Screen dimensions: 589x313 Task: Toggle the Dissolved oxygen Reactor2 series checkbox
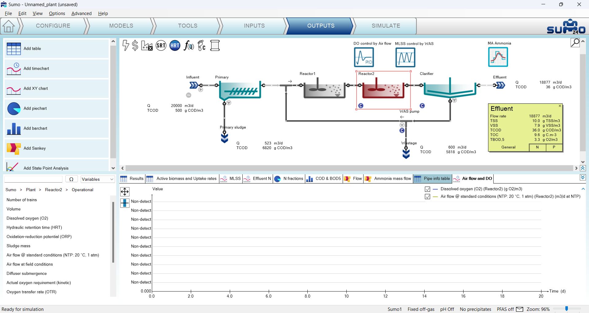click(427, 189)
